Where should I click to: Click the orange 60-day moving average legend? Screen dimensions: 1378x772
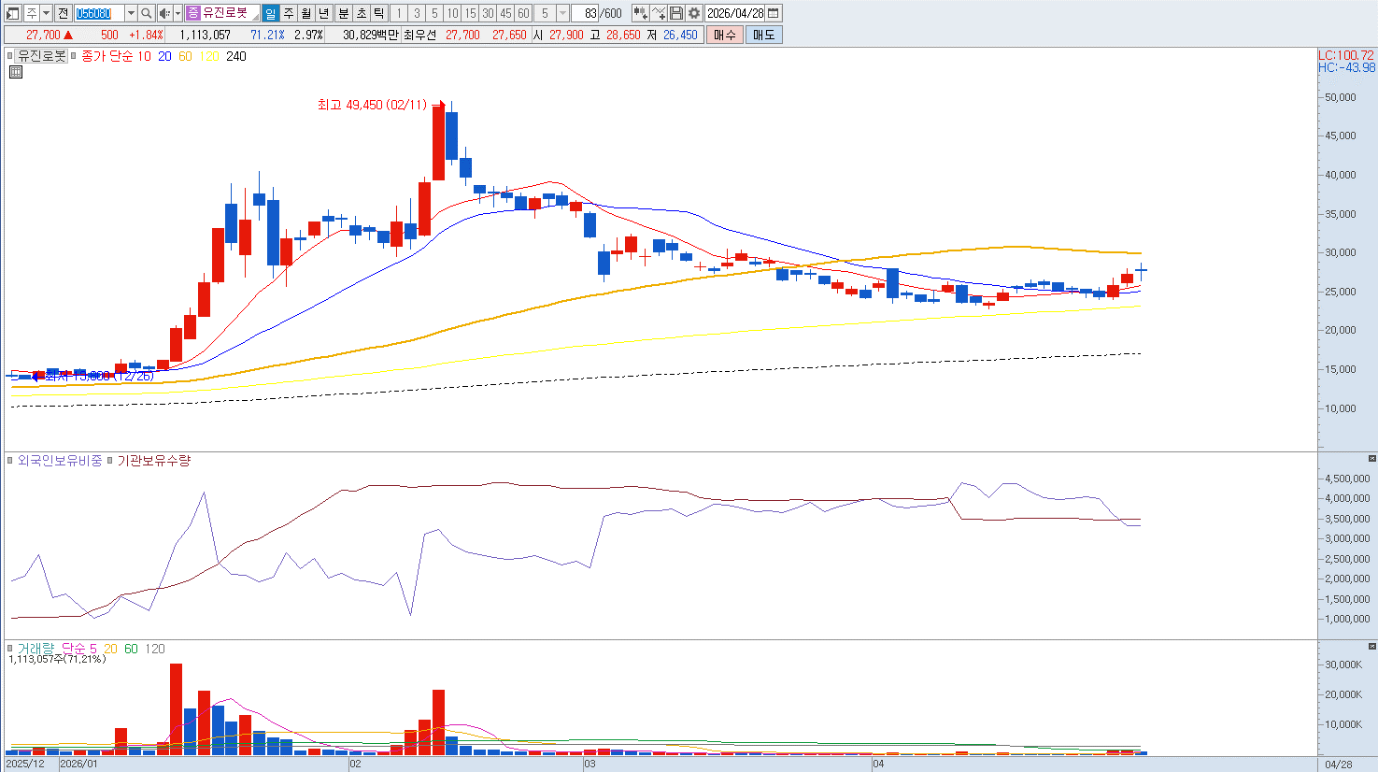[x=185, y=56]
